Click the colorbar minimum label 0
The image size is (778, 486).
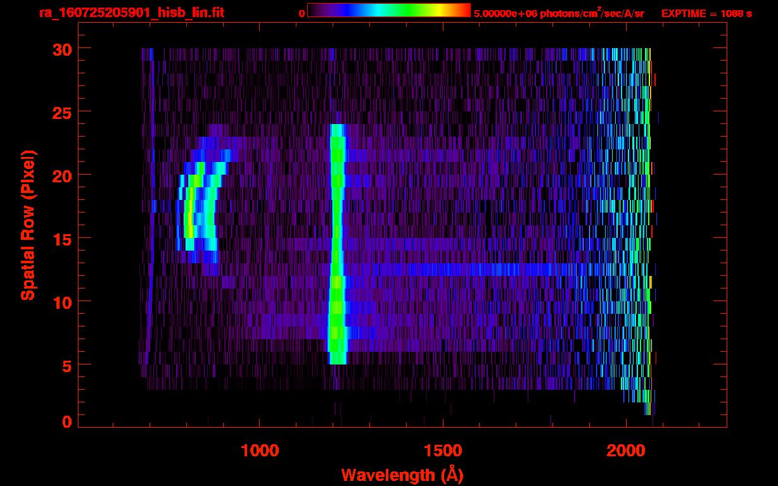302,13
